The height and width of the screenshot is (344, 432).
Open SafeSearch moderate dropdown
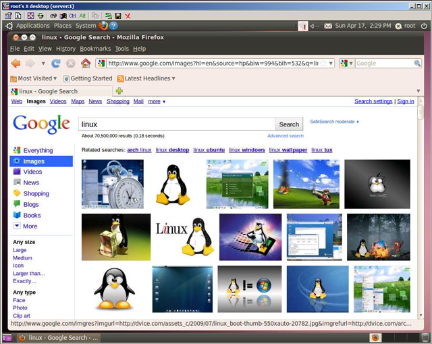pos(335,122)
